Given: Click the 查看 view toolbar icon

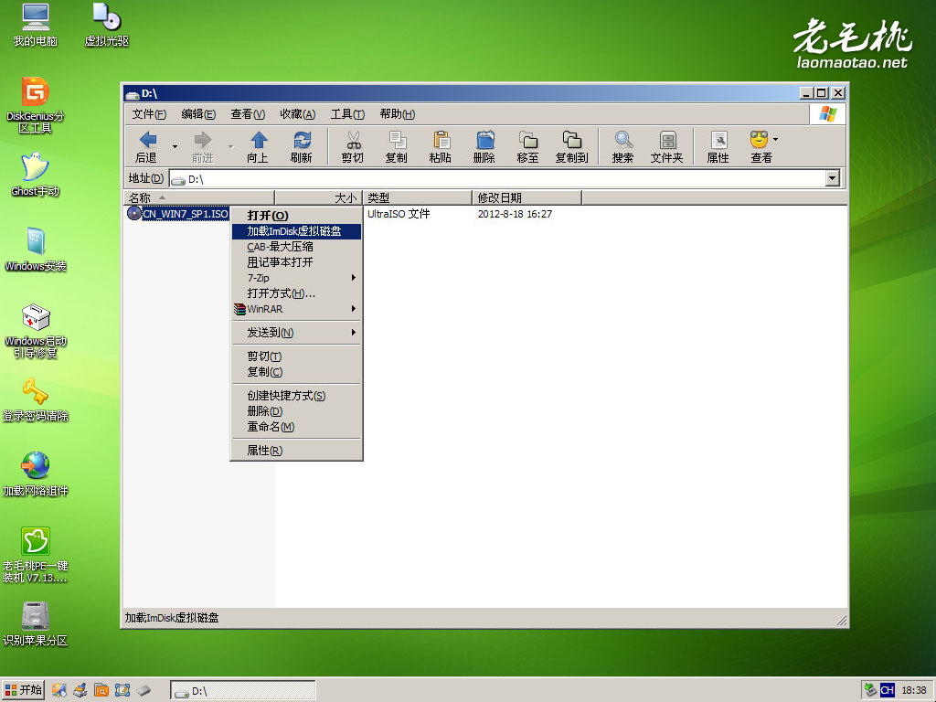Looking at the screenshot, I should [x=760, y=147].
